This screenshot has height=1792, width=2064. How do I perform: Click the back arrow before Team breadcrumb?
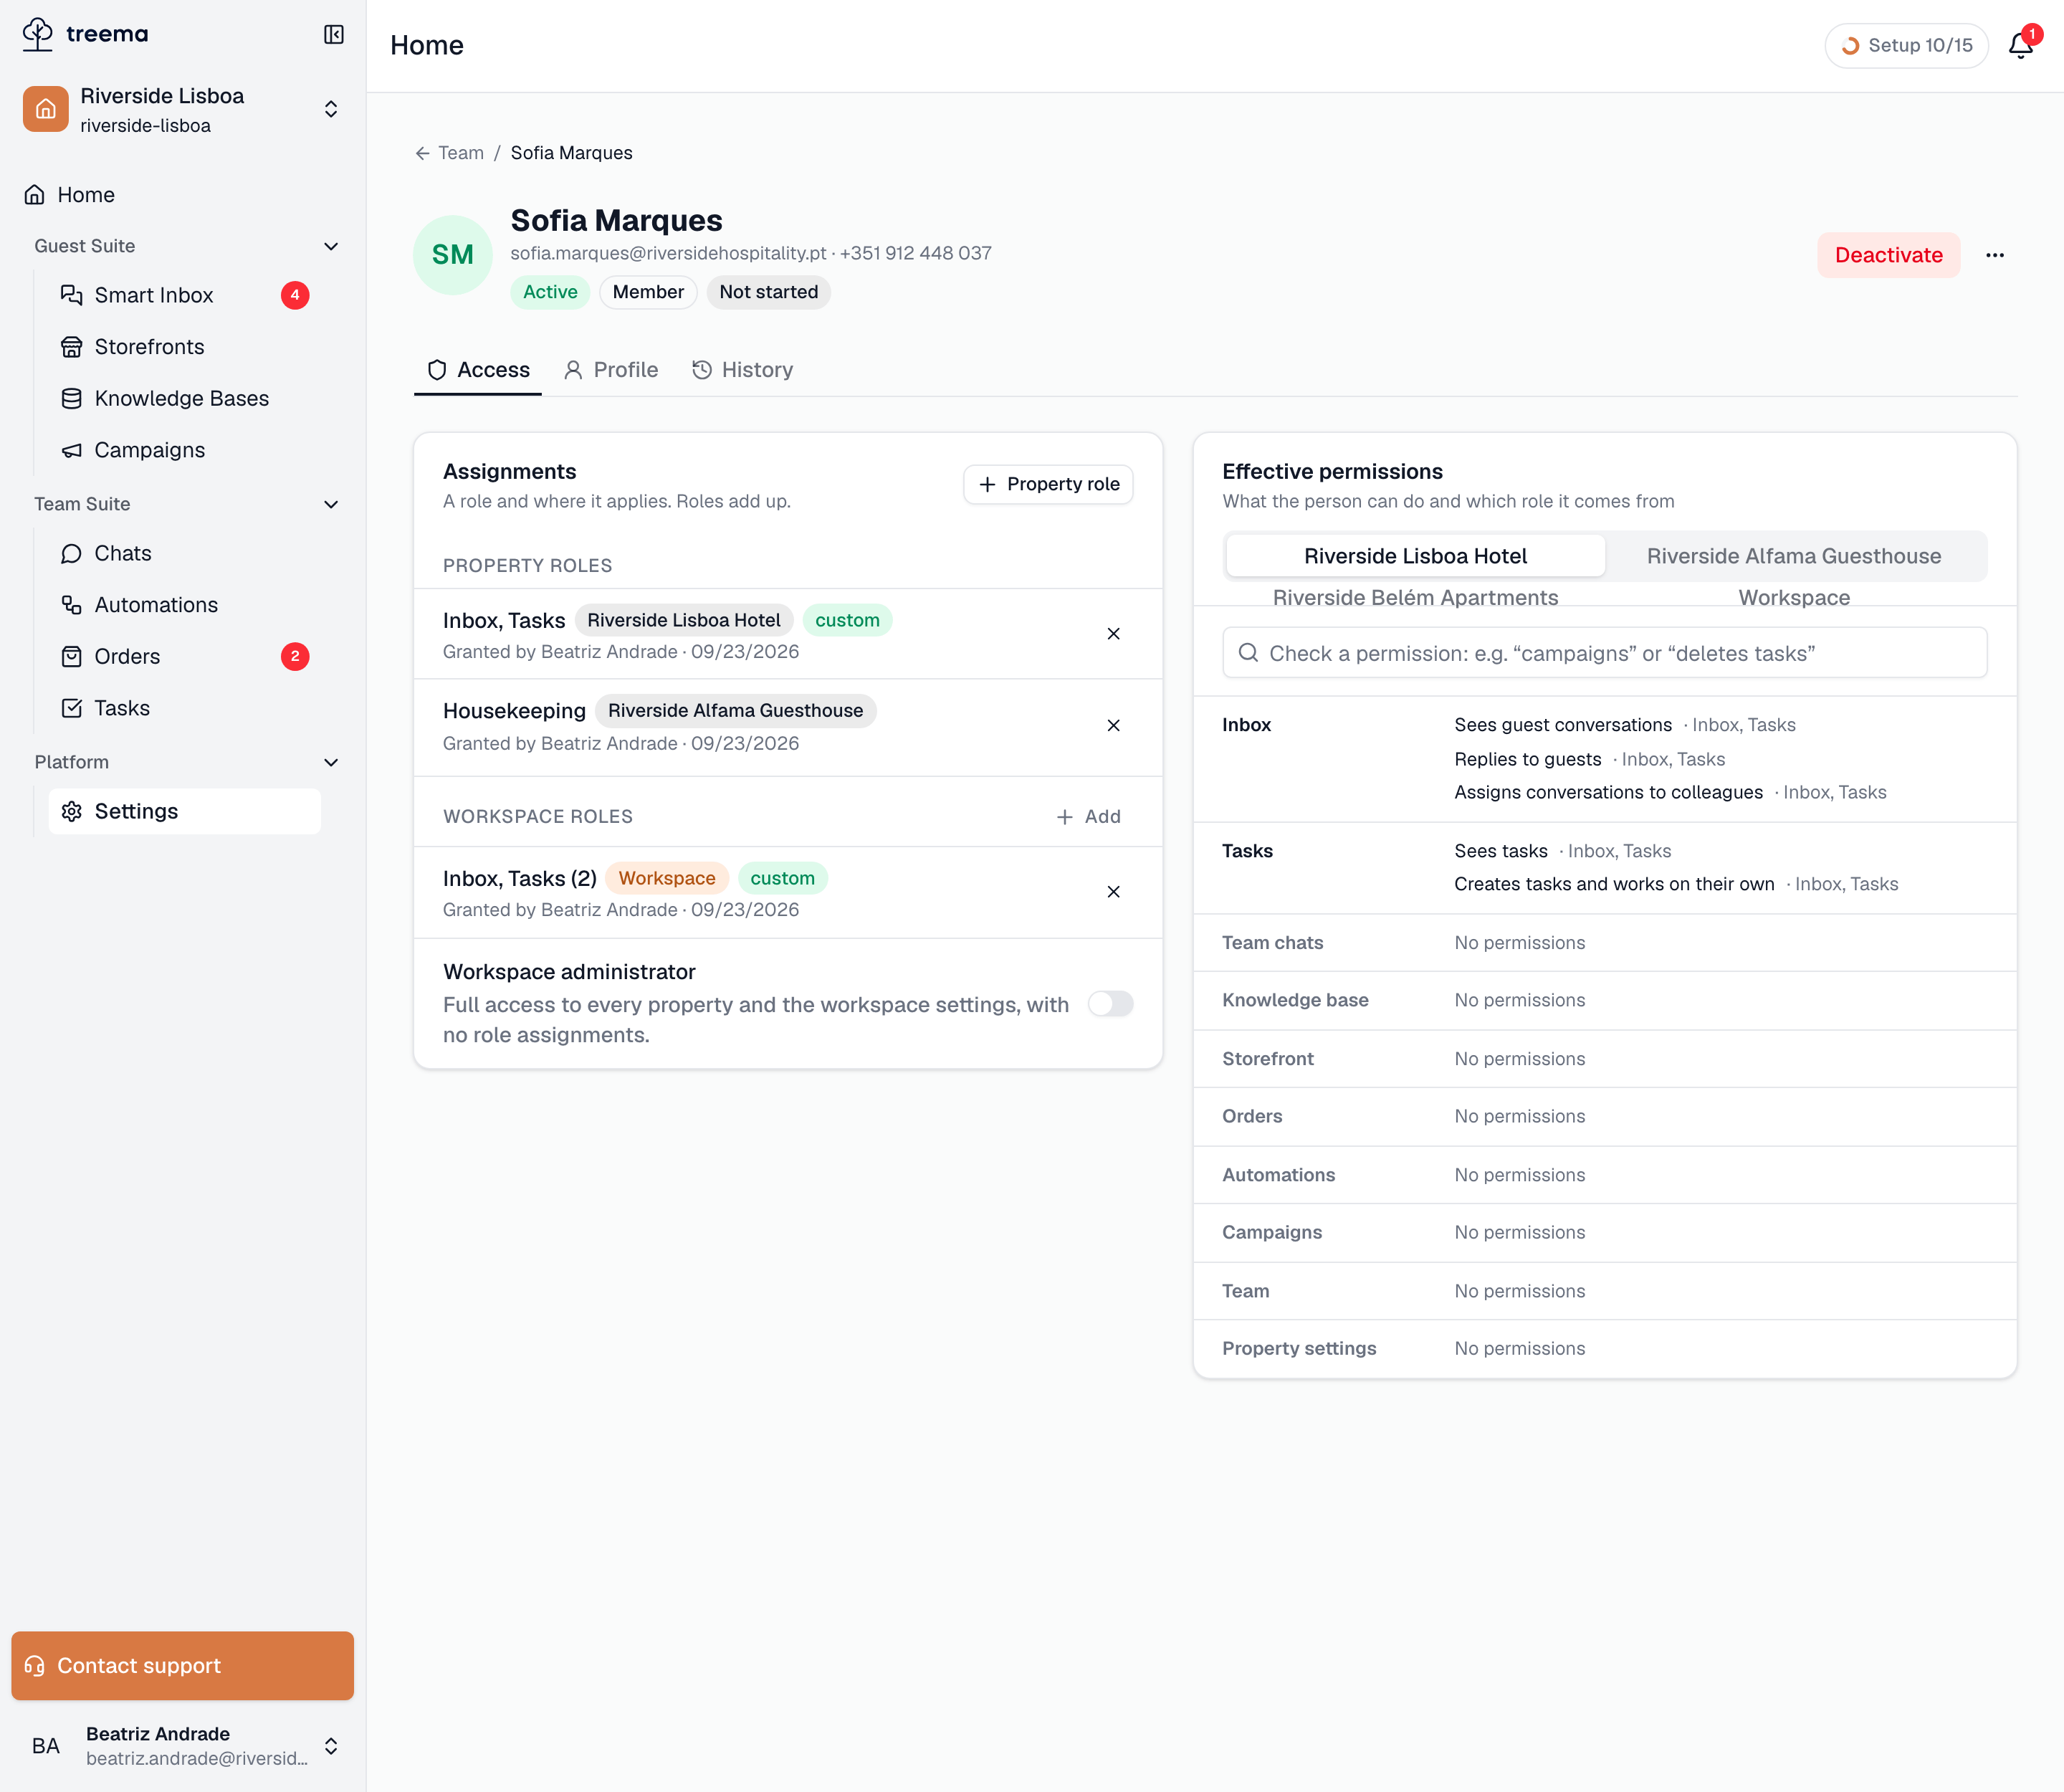coord(423,153)
